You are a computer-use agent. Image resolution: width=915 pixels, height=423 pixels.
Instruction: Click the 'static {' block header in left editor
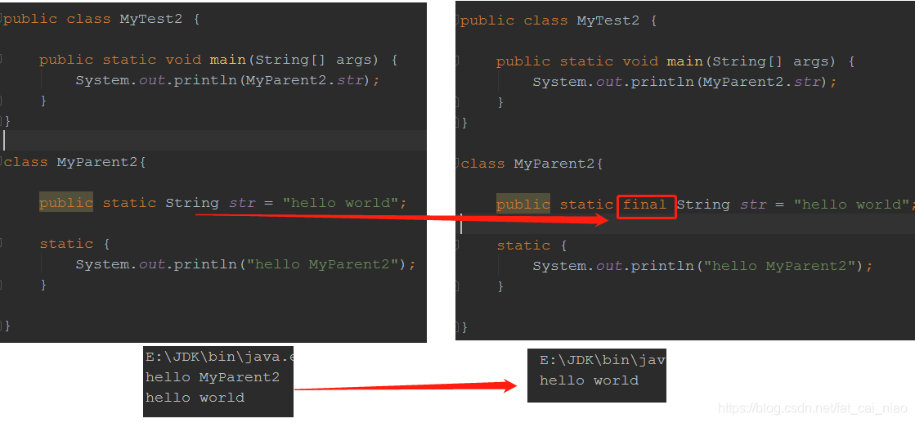[74, 244]
